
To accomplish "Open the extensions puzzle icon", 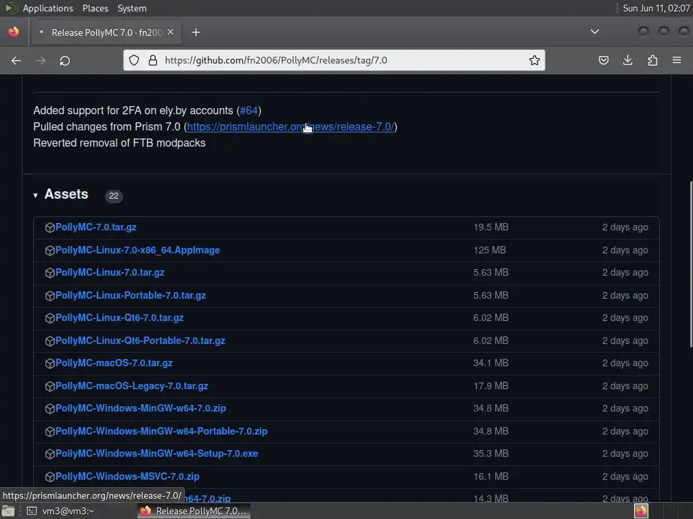I will point(652,60).
